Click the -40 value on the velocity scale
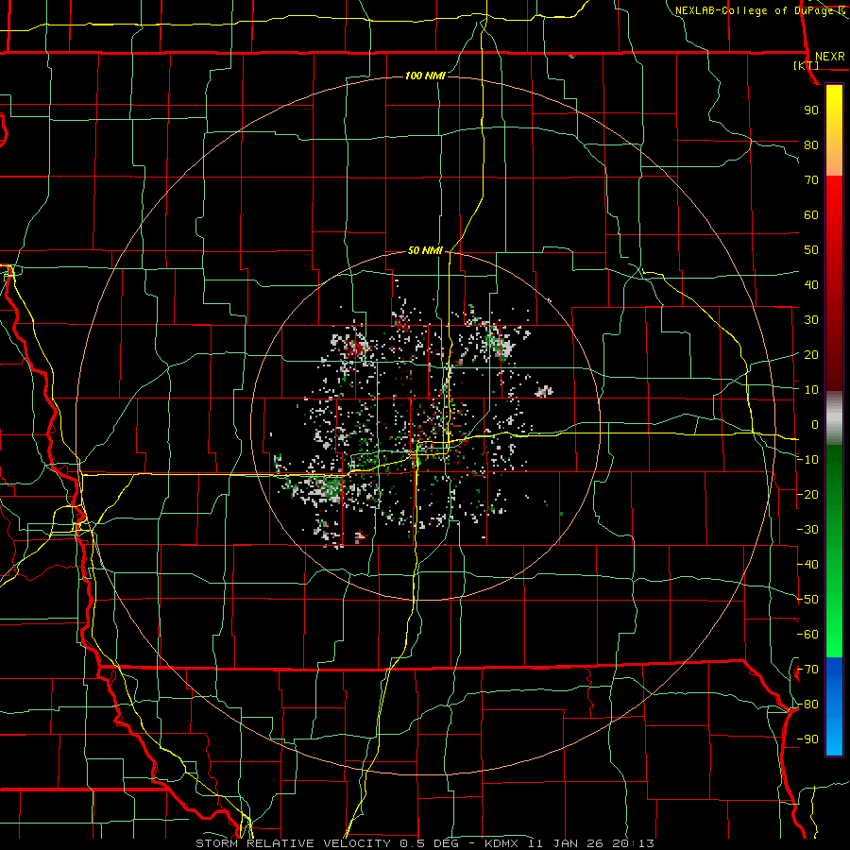 [807, 565]
